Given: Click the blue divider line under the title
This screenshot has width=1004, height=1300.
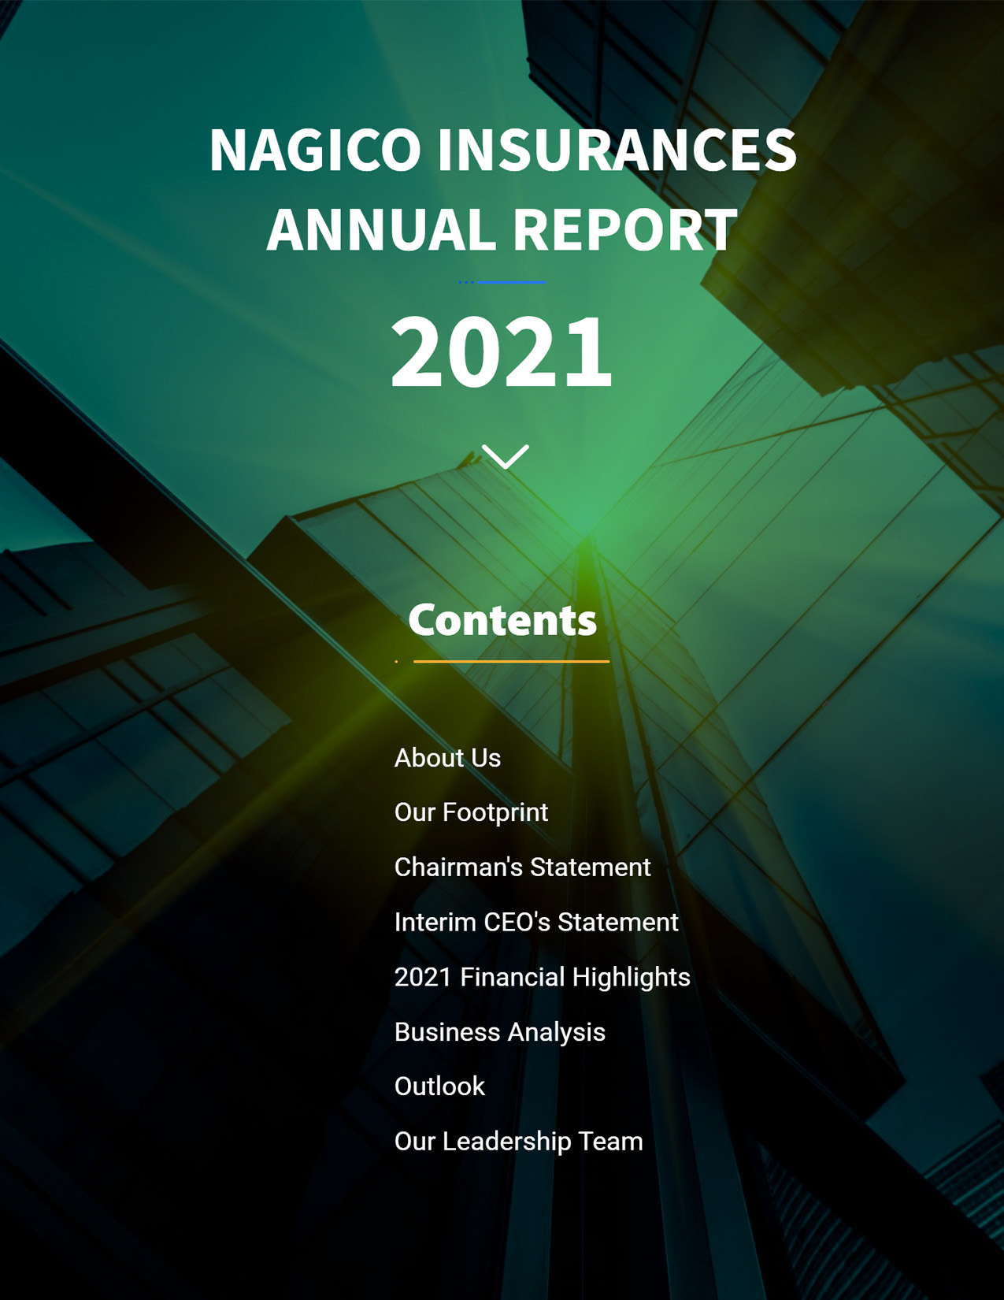Looking at the screenshot, I should pos(512,282).
